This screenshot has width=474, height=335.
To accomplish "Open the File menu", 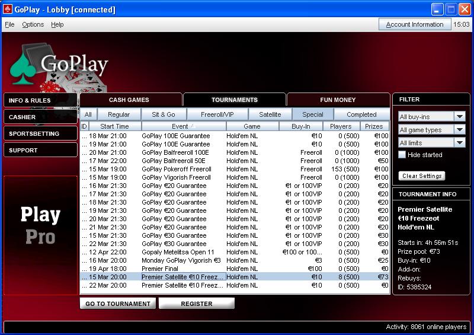I will 9,24.
